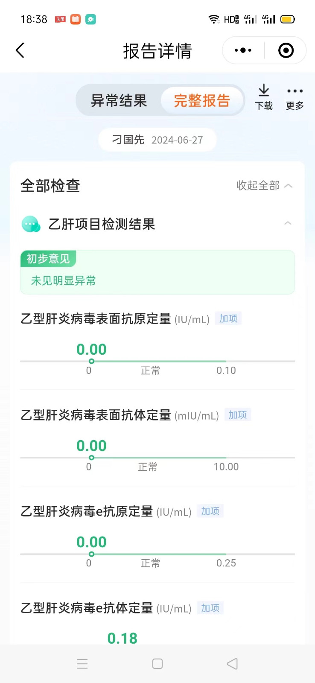Select the 完整报告 tab
315x683 pixels.
(x=202, y=101)
